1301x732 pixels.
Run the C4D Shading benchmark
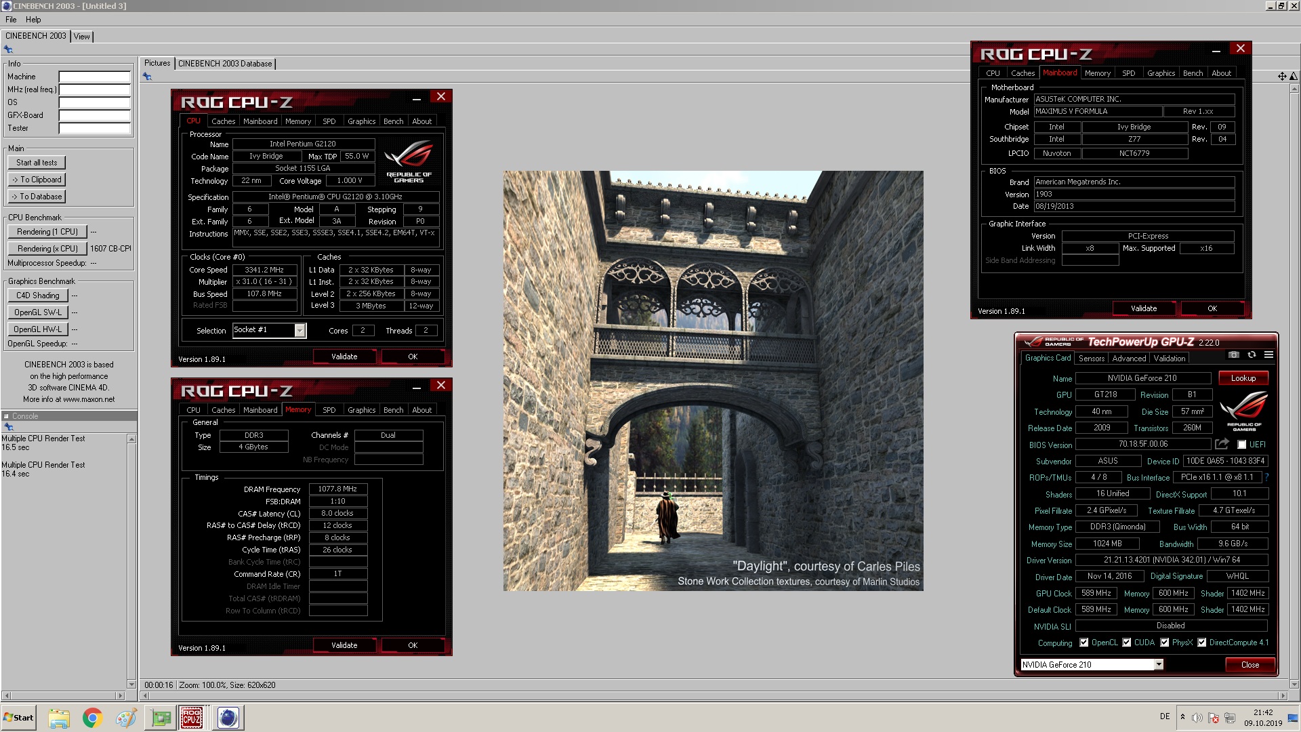point(38,296)
